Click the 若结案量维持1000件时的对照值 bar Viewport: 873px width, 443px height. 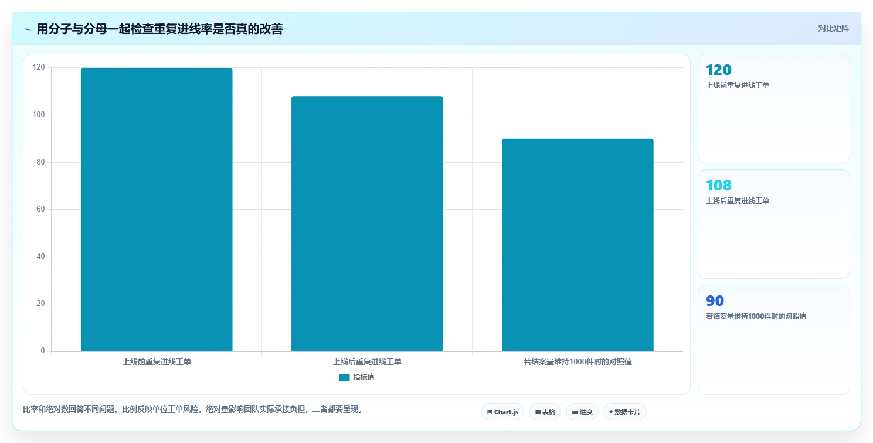pos(578,245)
